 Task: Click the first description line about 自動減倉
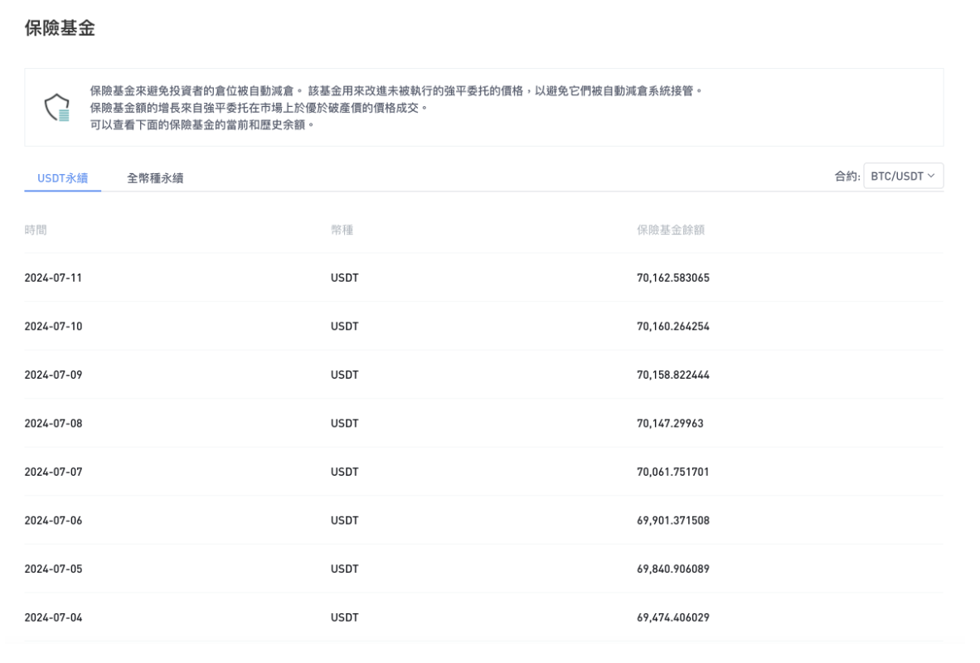(x=397, y=91)
